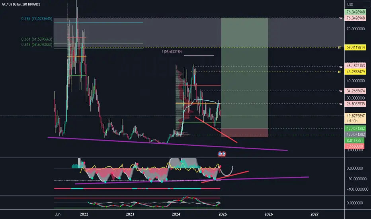Select the green 12.4571282 price label

tap(355, 128)
